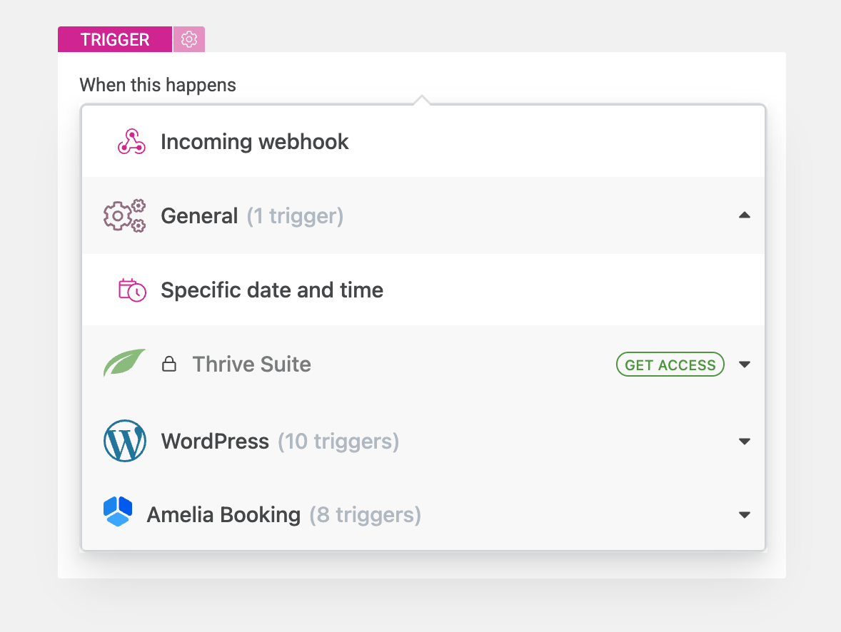Expand Amelia Booking triggers with the arrow
Viewport: 841px width, 632px height.
[x=745, y=515]
